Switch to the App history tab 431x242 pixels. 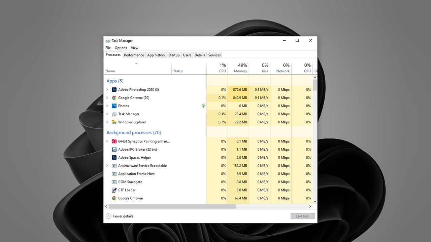156,55
